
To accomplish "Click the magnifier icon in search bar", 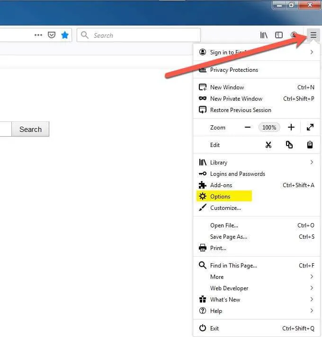I will [85, 35].
